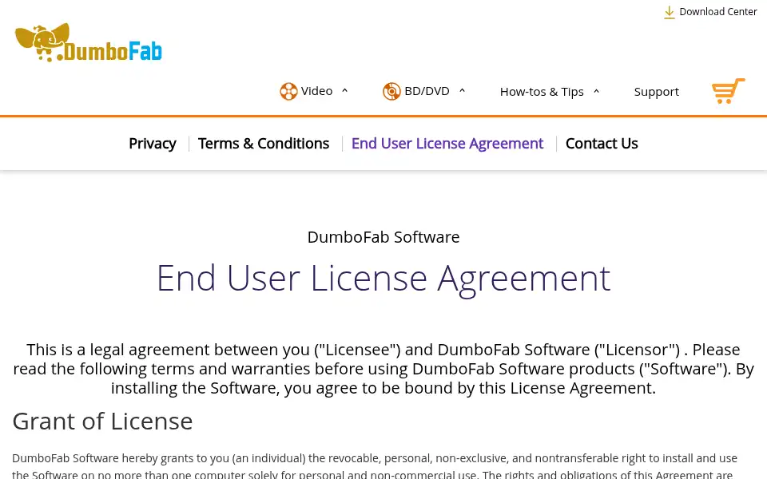Click the 'Grant of License' heading
The image size is (767, 479).
pyautogui.click(x=103, y=422)
